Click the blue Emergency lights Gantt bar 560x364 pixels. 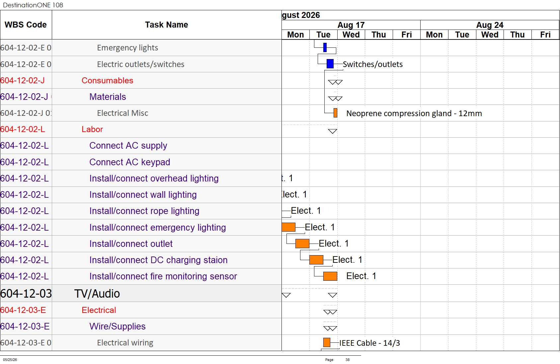coord(325,47)
